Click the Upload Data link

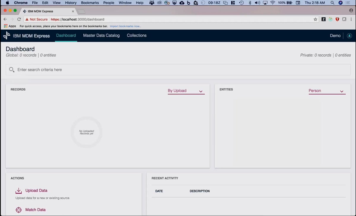click(36, 190)
